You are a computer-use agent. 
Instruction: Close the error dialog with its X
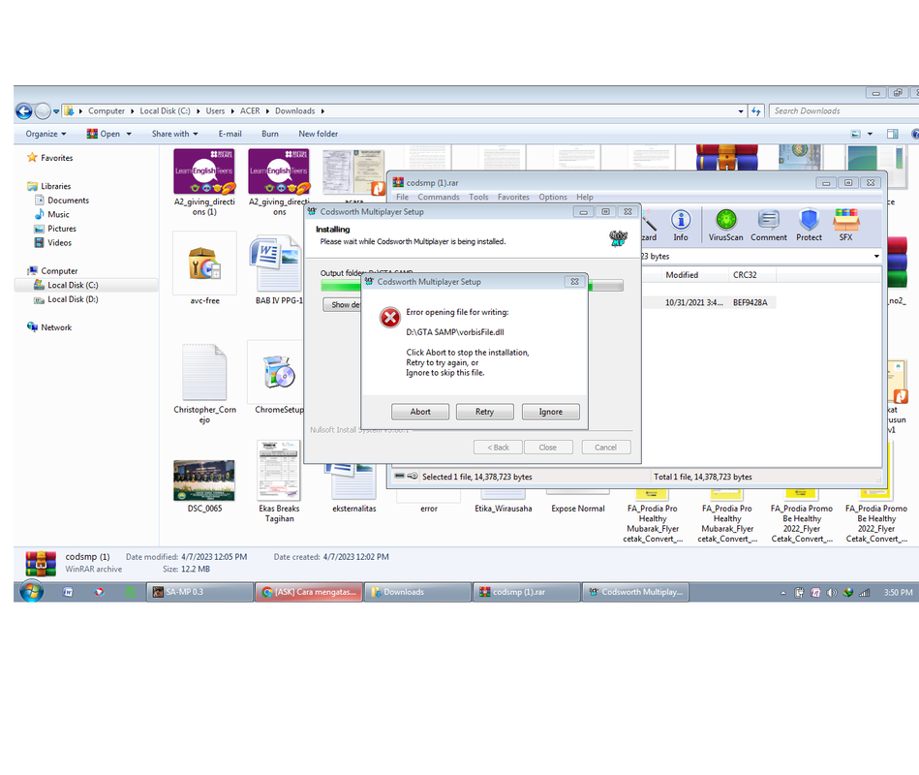[575, 281]
